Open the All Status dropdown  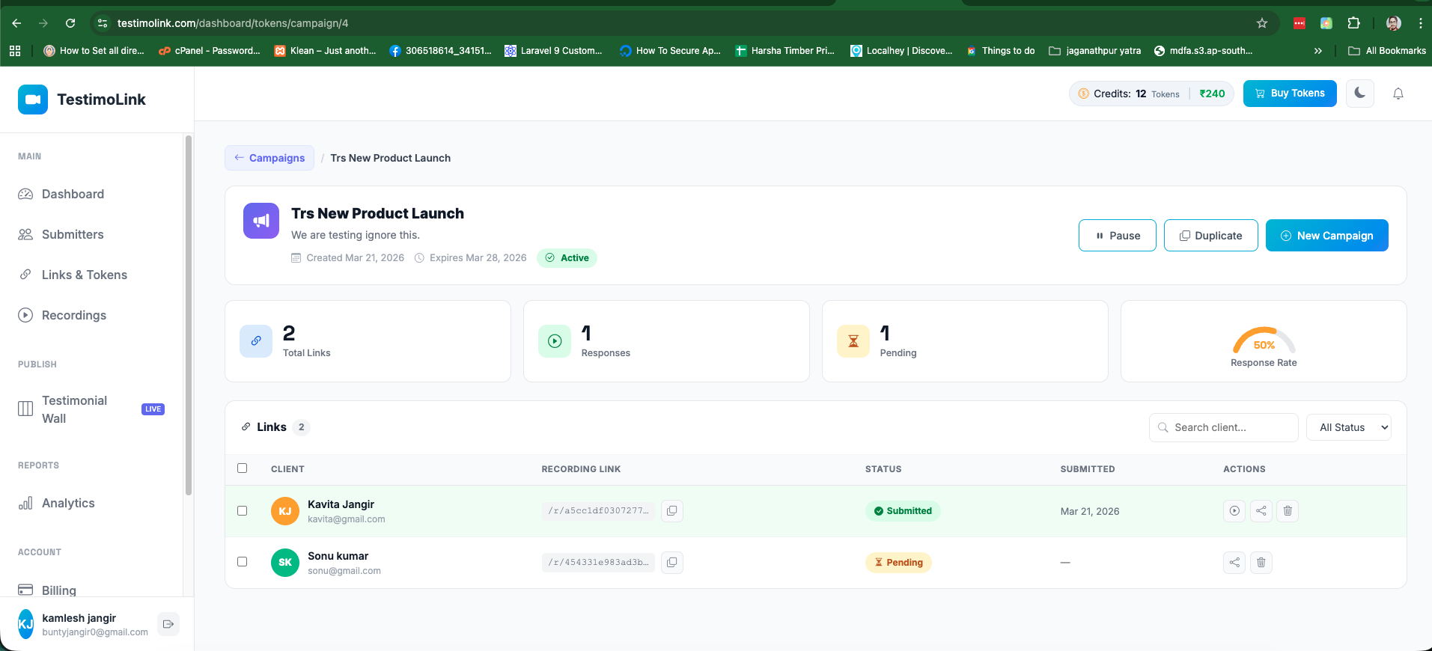(x=1349, y=427)
